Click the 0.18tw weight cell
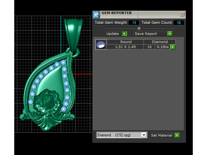The height and width of the screenshot is (155, 207). (x=163, y=47)
